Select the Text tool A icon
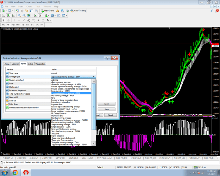Screen dimensions: 220x176 tap(38, 20)
